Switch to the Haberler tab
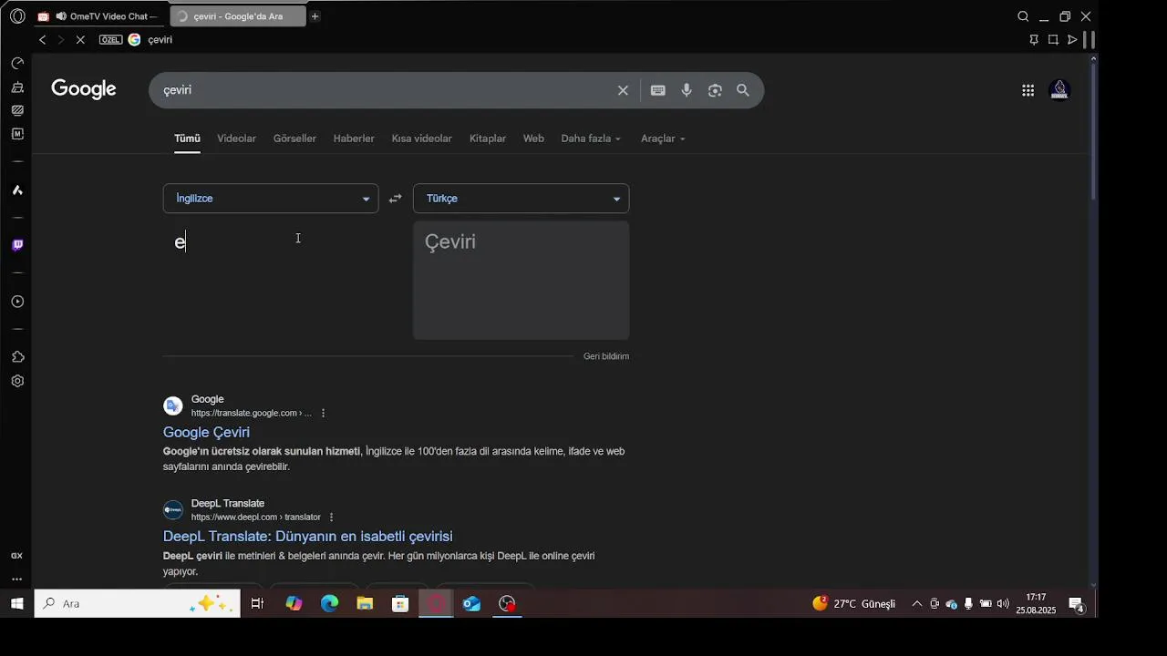1167x656 pixels. (354, 138)
